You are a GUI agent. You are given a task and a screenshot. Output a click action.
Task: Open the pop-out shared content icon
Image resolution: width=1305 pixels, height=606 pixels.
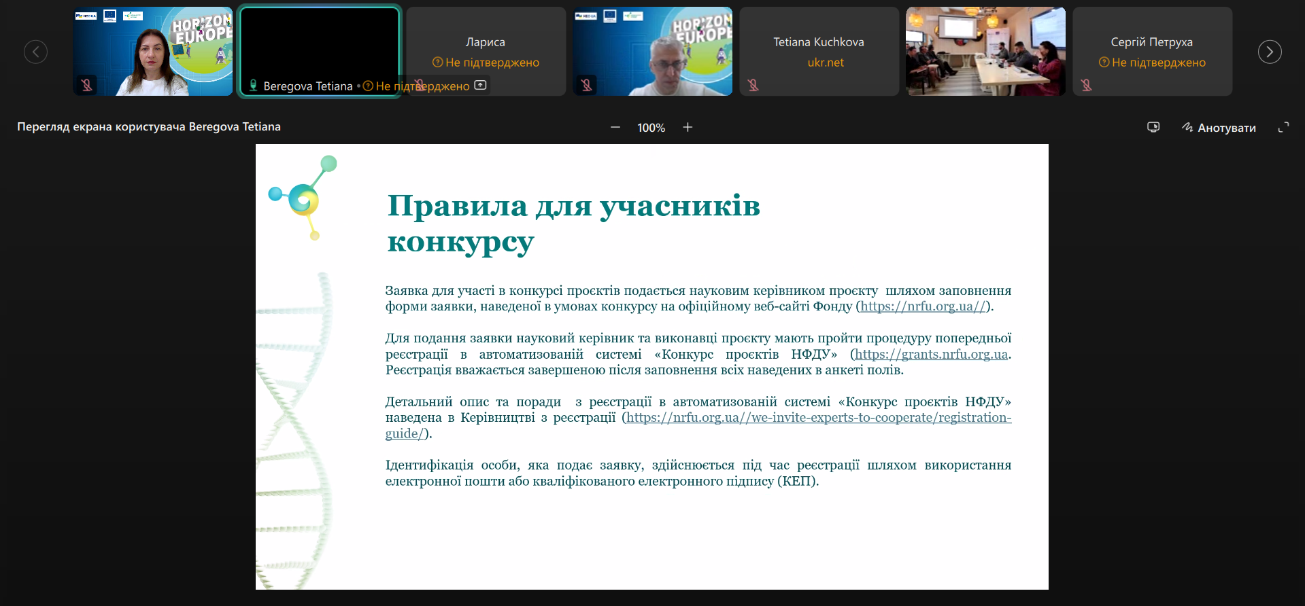[1153, 127]
